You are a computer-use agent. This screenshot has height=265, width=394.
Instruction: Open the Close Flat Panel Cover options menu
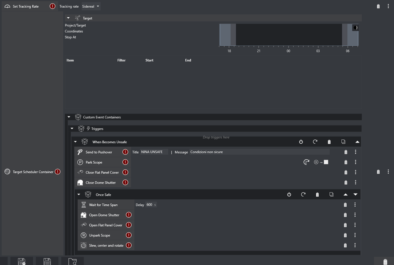coord(356,172)
